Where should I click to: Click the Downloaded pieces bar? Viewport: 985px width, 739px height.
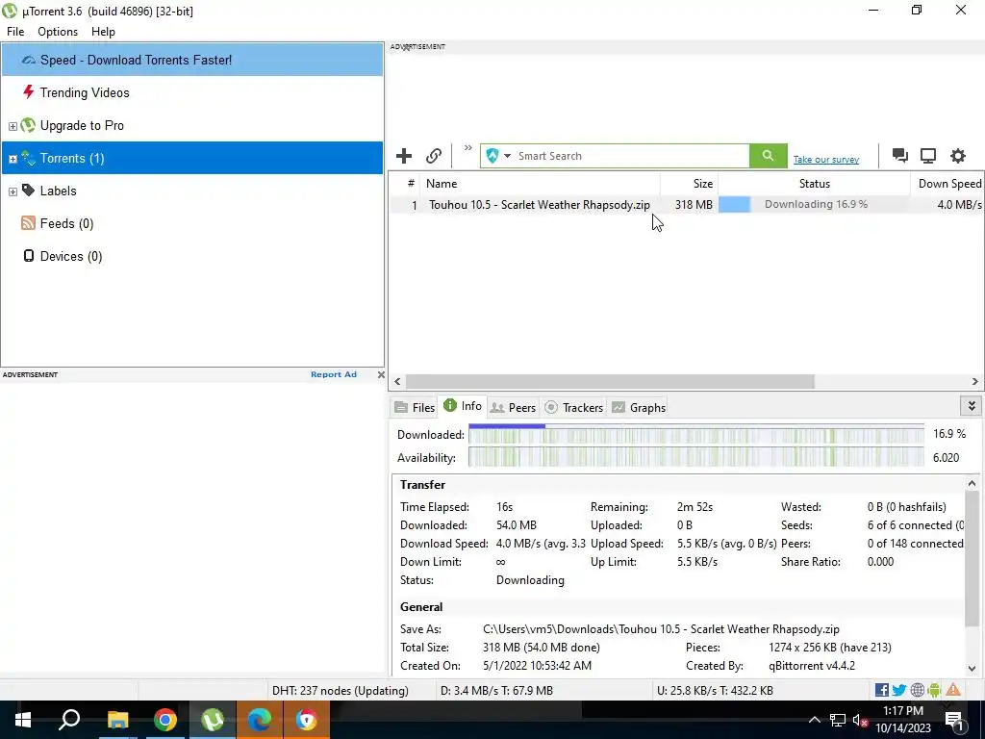(696, 434)
